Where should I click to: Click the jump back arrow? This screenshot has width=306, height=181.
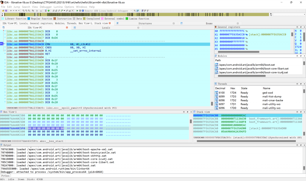(x=11, y=11)
